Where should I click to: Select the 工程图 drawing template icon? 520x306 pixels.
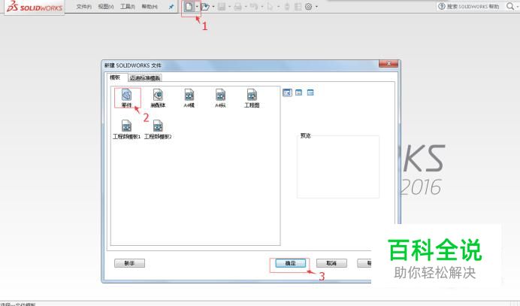coord(252,98)
